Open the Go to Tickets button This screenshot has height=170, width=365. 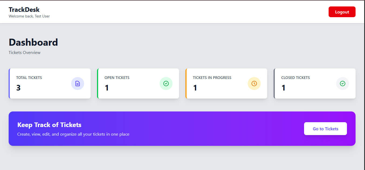325,129
